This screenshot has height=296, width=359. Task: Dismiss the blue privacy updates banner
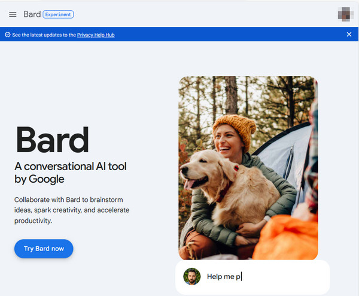[x=349, y=34]
